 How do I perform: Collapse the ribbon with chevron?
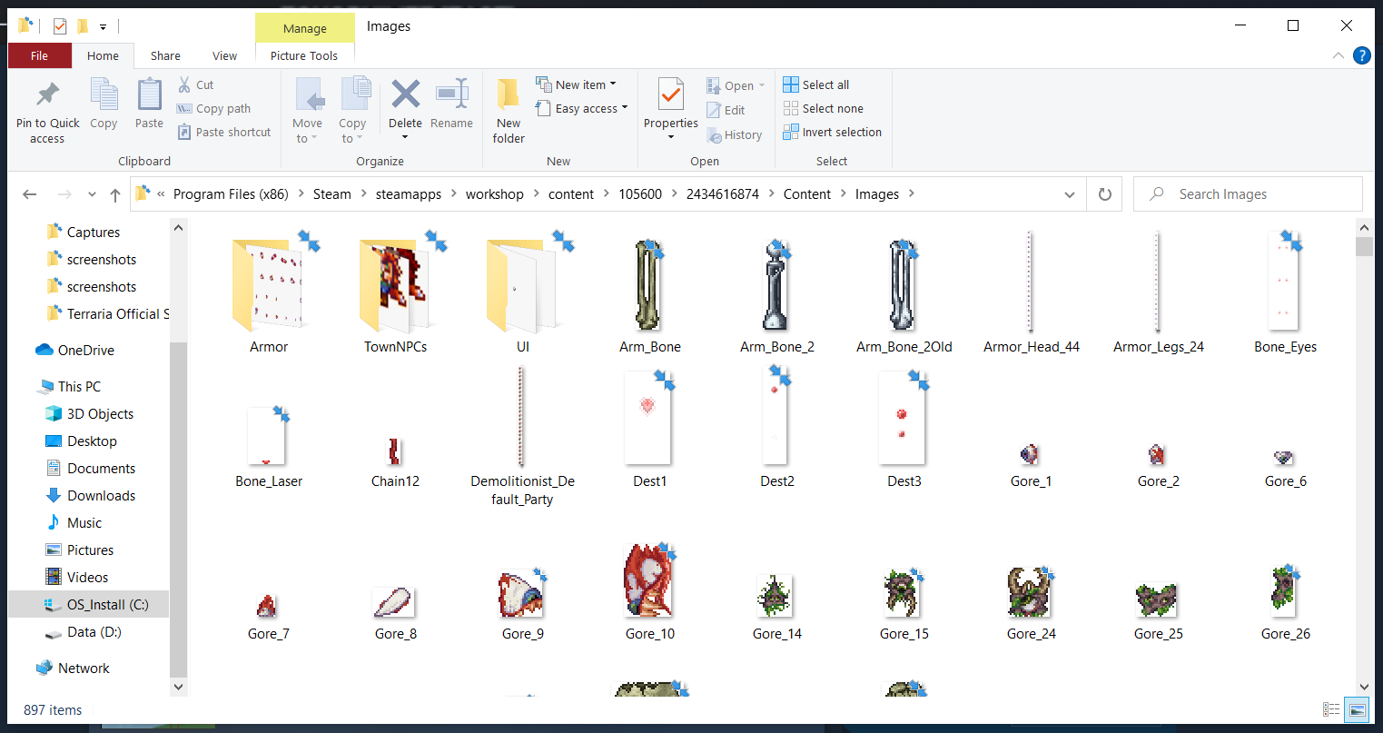1339,55
